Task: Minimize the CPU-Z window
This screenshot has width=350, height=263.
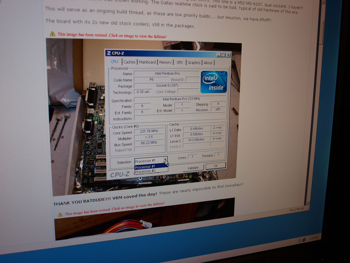Action: point(219,55)
